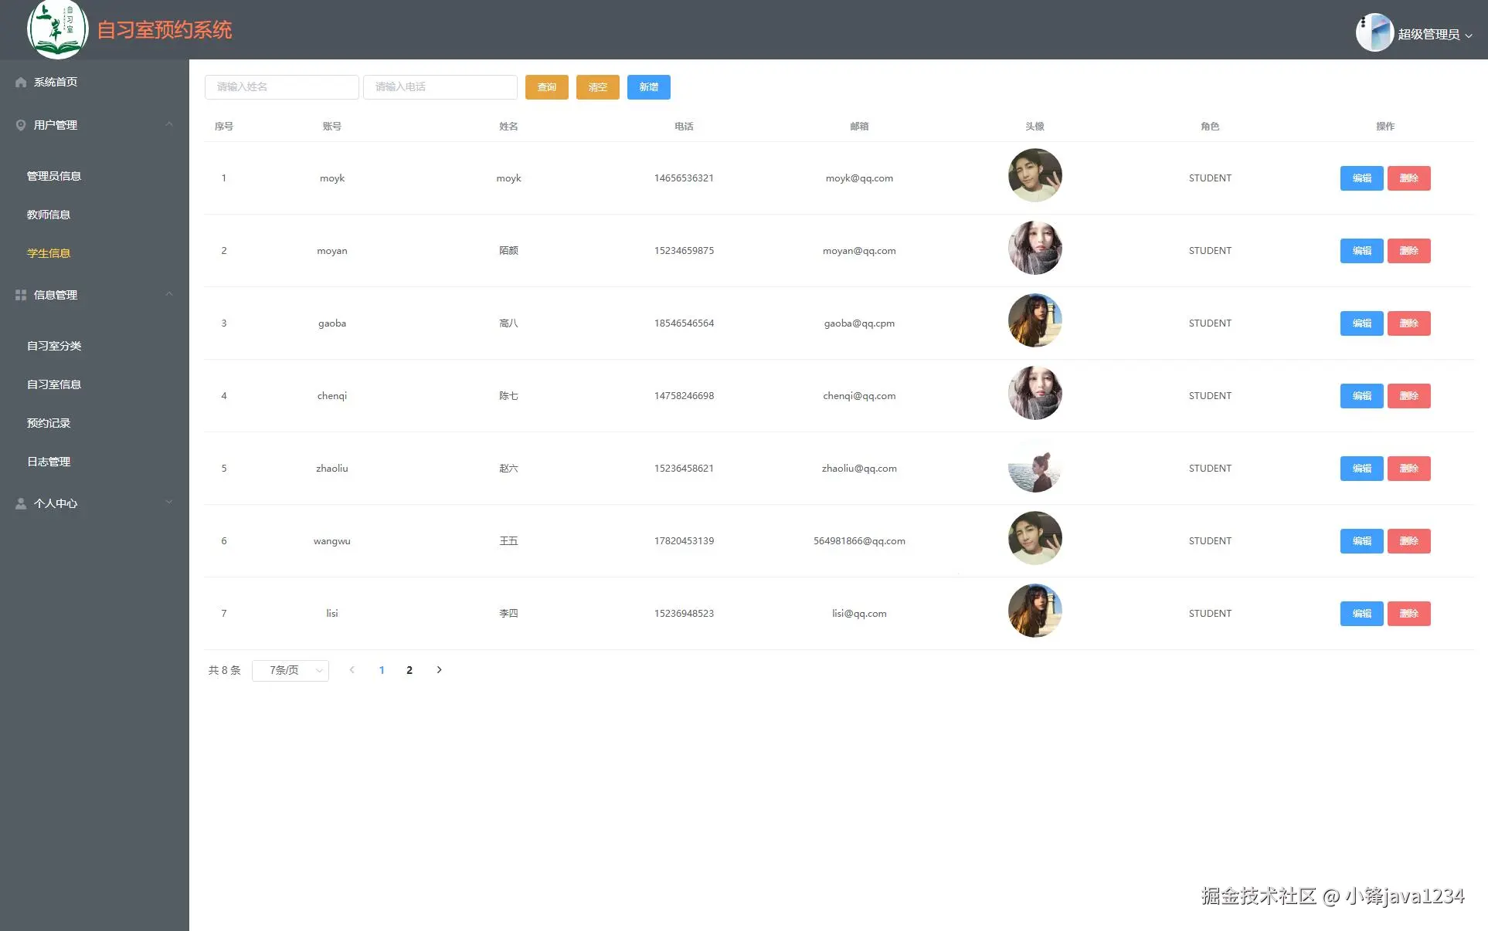1488x931 pixels.
Task: Delete the moyan row
Action: pyautogui.click(x=1409, y=251)
